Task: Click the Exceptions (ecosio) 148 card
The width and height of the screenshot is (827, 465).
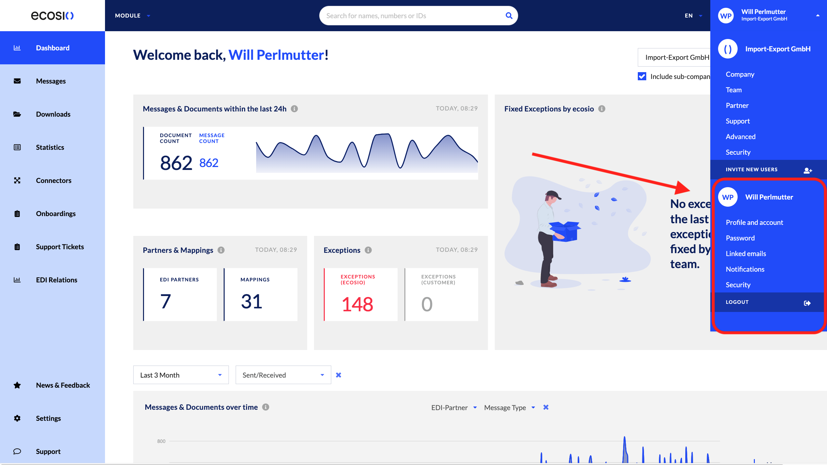Action: point(361,294)
